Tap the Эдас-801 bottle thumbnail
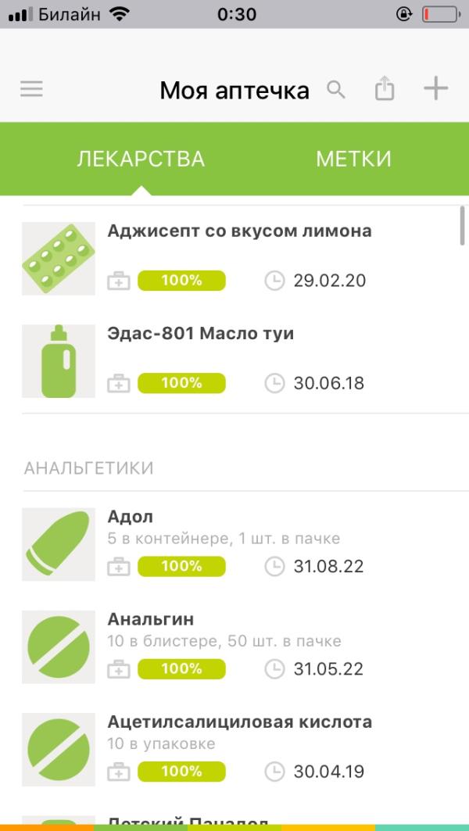469x831 pixels. 59,361
